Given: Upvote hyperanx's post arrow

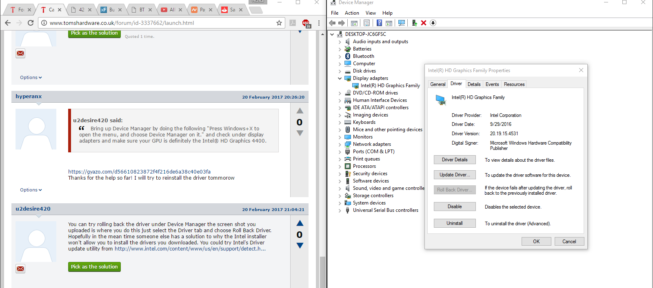Looking at the screenshot, I should point(300,111).
